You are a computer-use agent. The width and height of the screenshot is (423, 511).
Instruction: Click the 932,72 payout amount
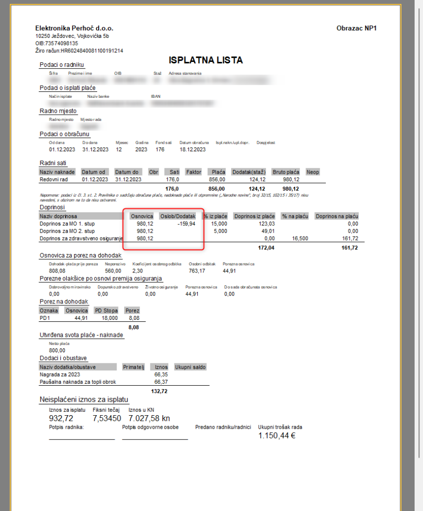tap(61, 418)
